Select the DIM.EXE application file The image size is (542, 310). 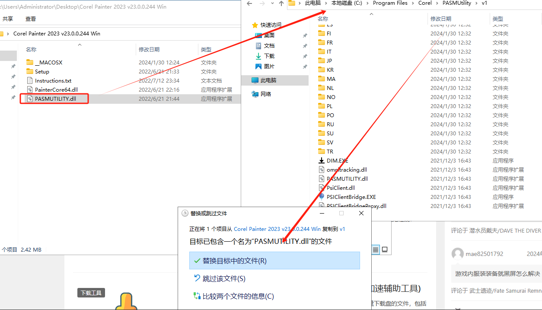337,161
